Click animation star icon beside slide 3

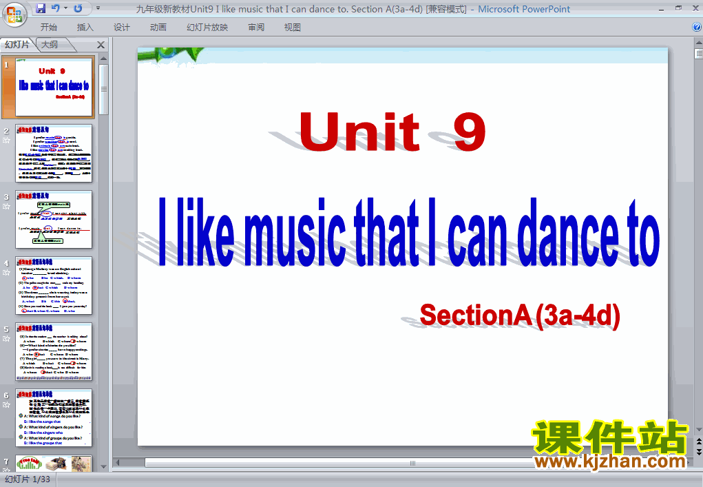6,207
